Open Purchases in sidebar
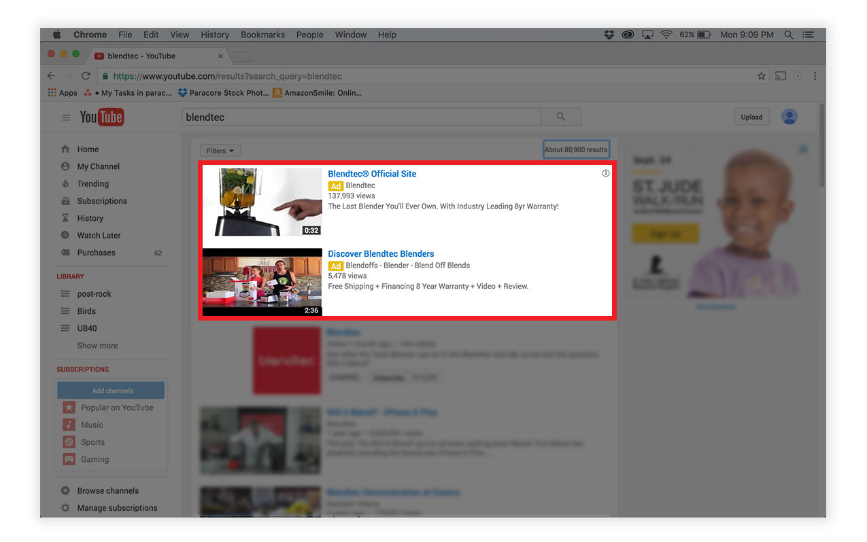 [96, 253]
